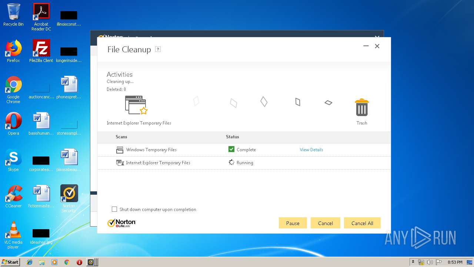
Task: Click the Windows Temporary Files row icon
Action: pos(120,150)
